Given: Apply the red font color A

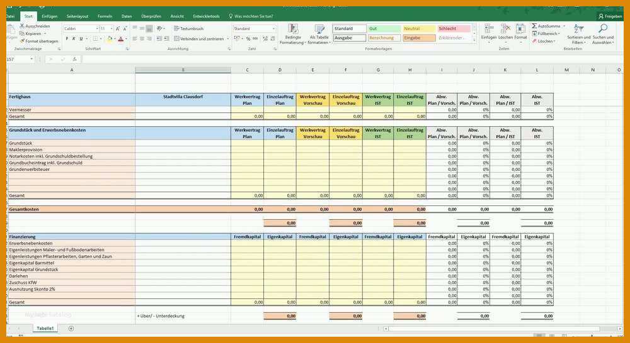Looking at the screenshot, I should (x=120, y=39).
